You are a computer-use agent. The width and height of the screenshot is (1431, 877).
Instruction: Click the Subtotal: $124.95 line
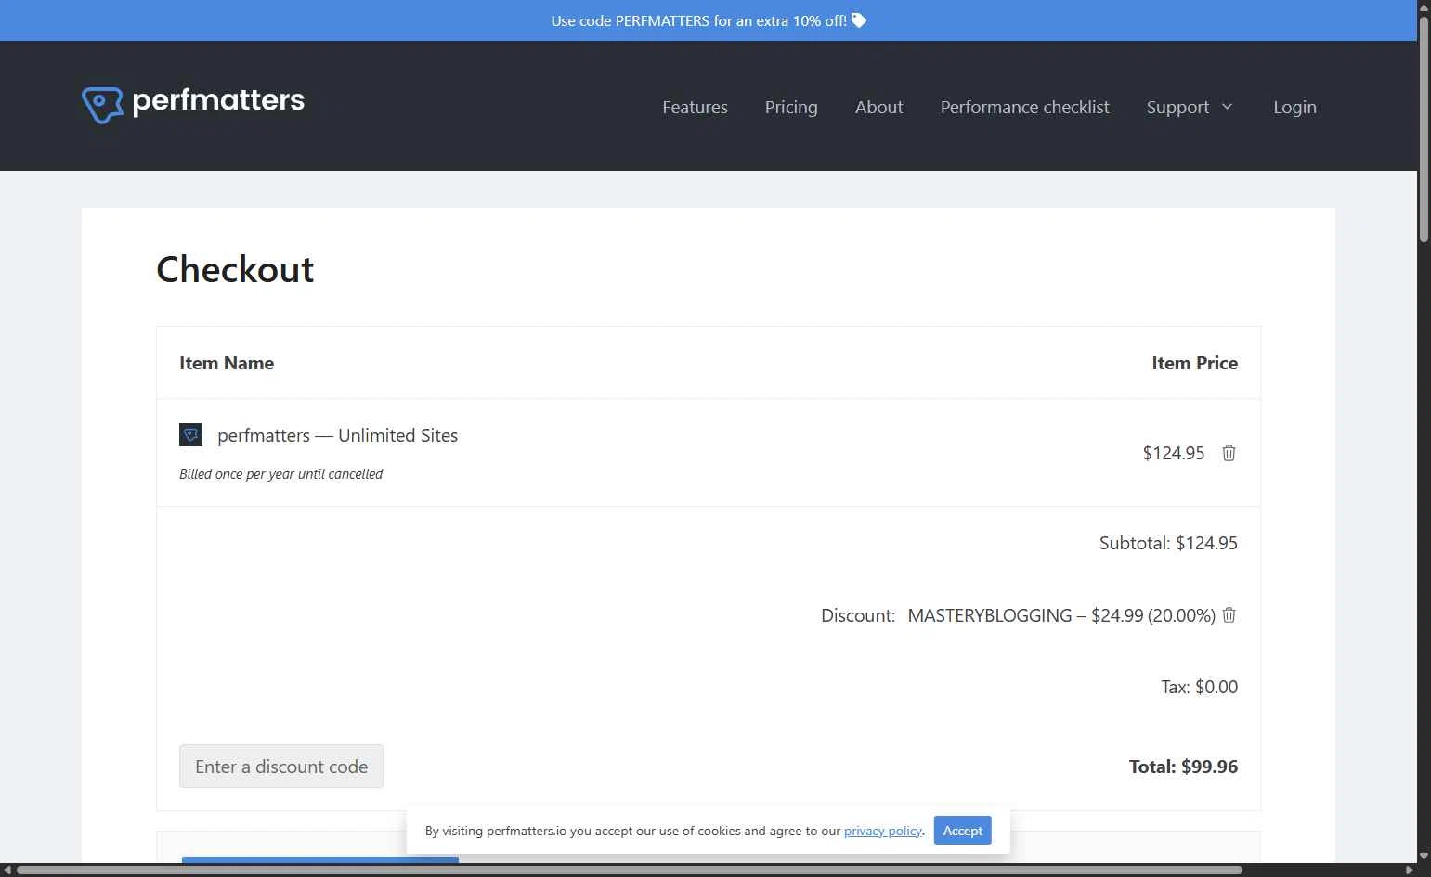[x=1168, y=543]
